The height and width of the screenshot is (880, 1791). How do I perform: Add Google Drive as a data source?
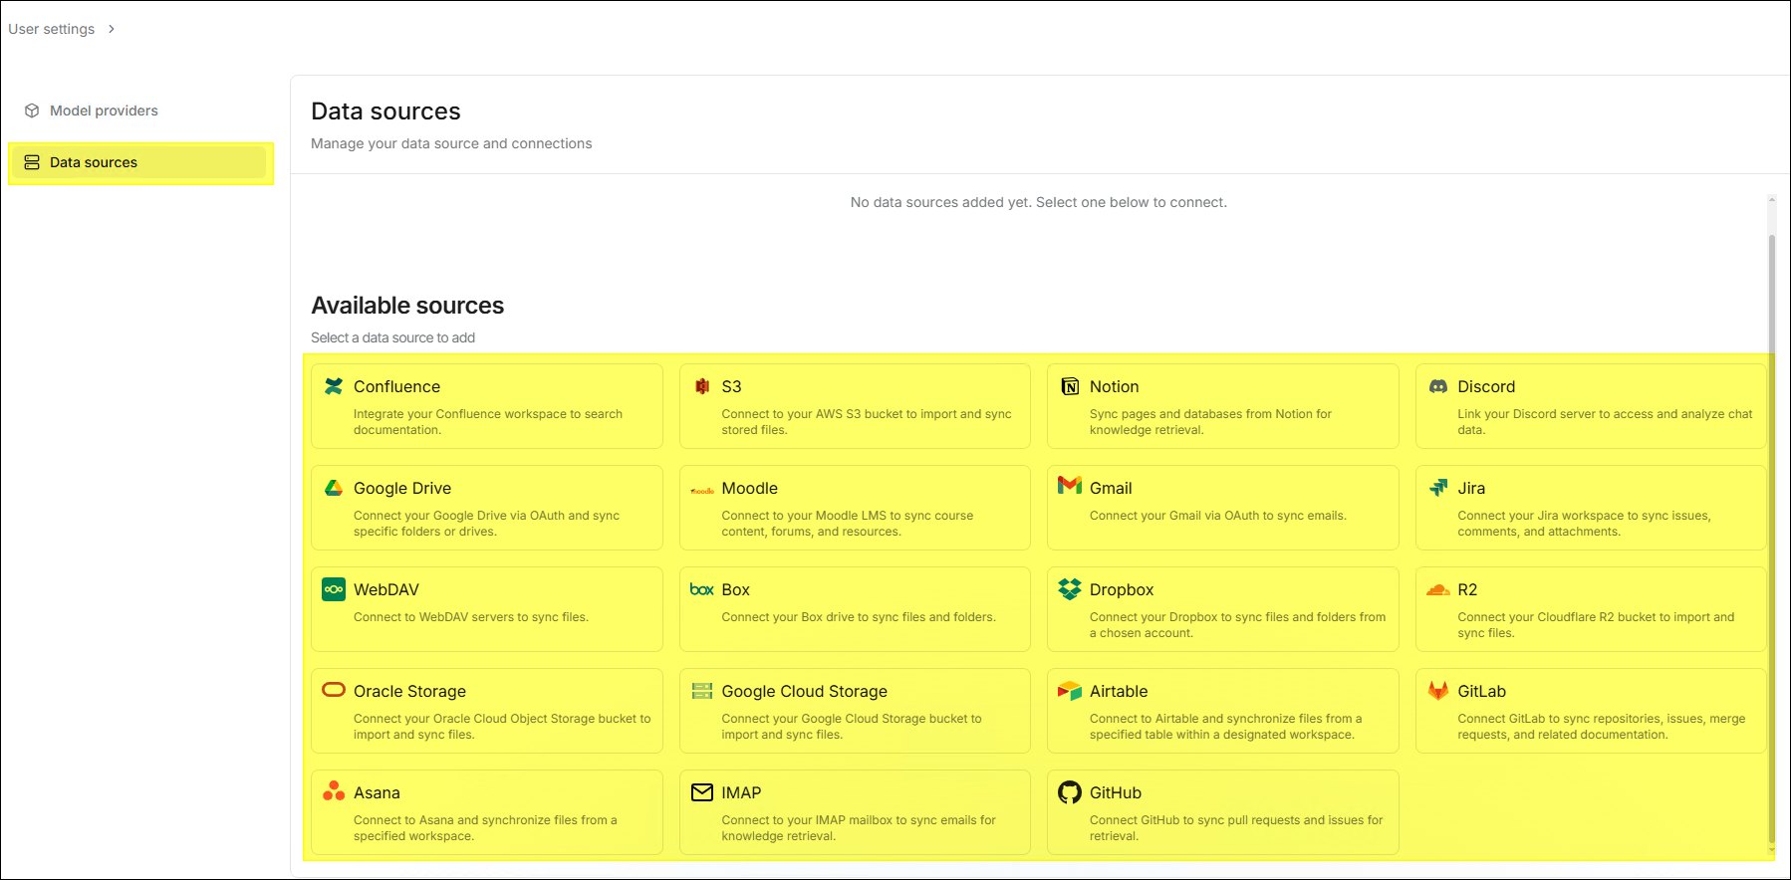click(487, 508)
